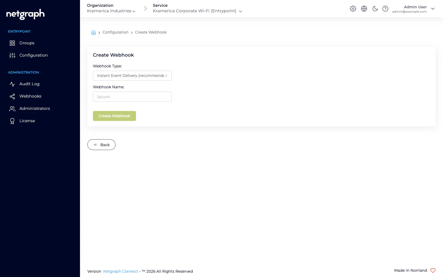
Task: Click the Webhook Name input field
Action: point(132,97)
